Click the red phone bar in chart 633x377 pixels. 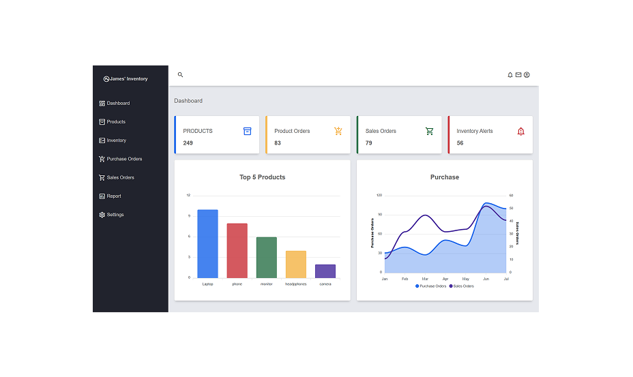[x=237, y=251]
